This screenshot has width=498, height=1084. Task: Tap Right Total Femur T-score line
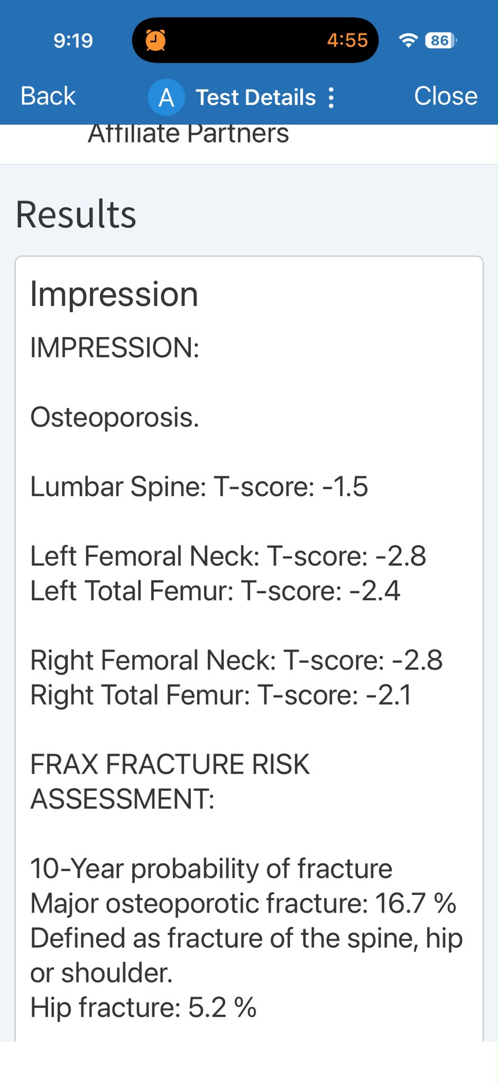click(220, 695)
